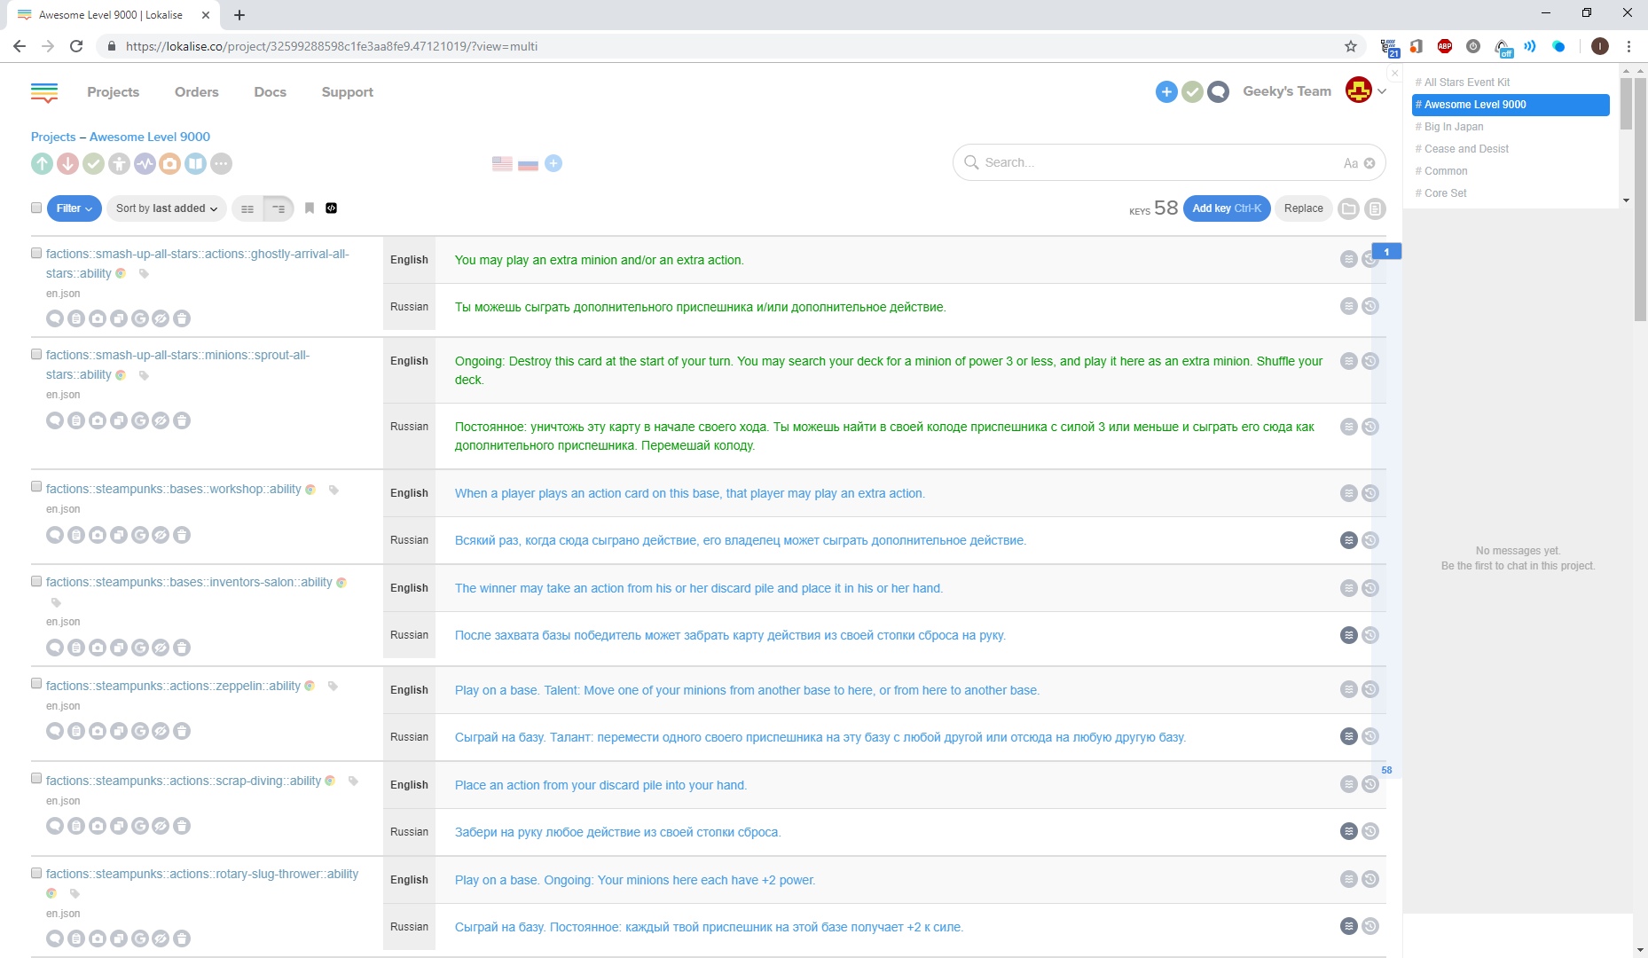1648x958 pixels.
Task: Open the green checkmark tasks icon below project title
Action: click(93, 163)
